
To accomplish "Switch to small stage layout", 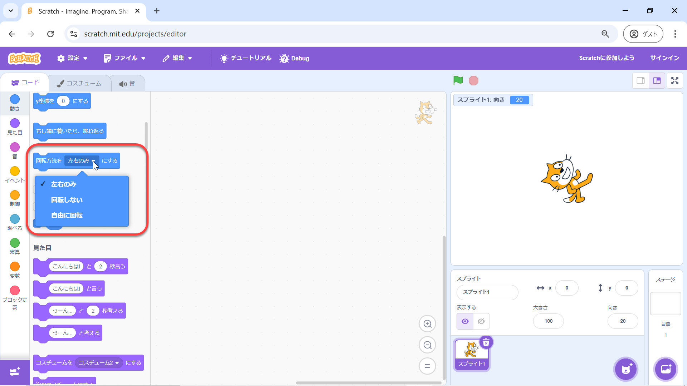I will [640, 81].
